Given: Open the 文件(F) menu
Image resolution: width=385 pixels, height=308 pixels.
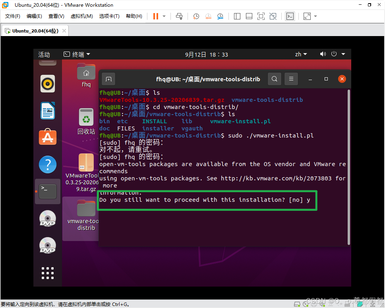Looking at the screenshot, I should [x=13, y=16].
